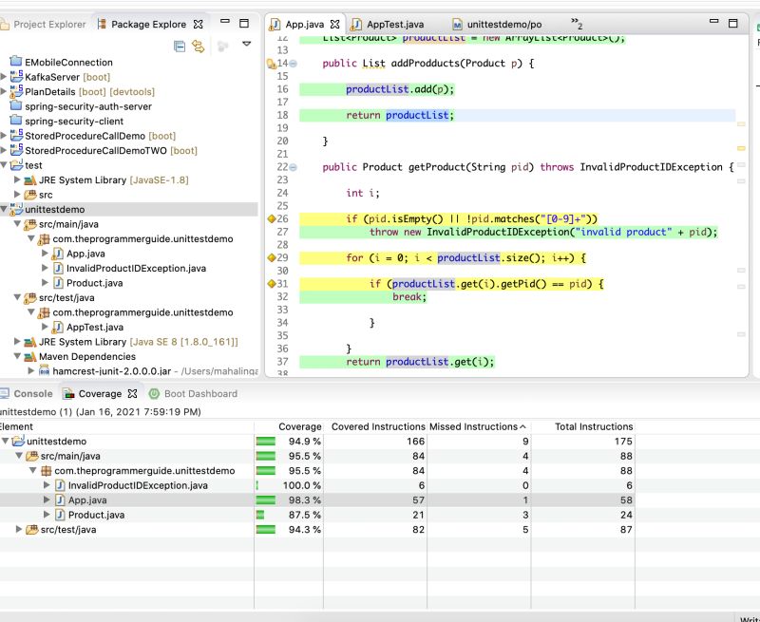This screenshot has width=760, height=622.
Task: Click the editor vertical scrollbar
Action: (x=744, y=190)
